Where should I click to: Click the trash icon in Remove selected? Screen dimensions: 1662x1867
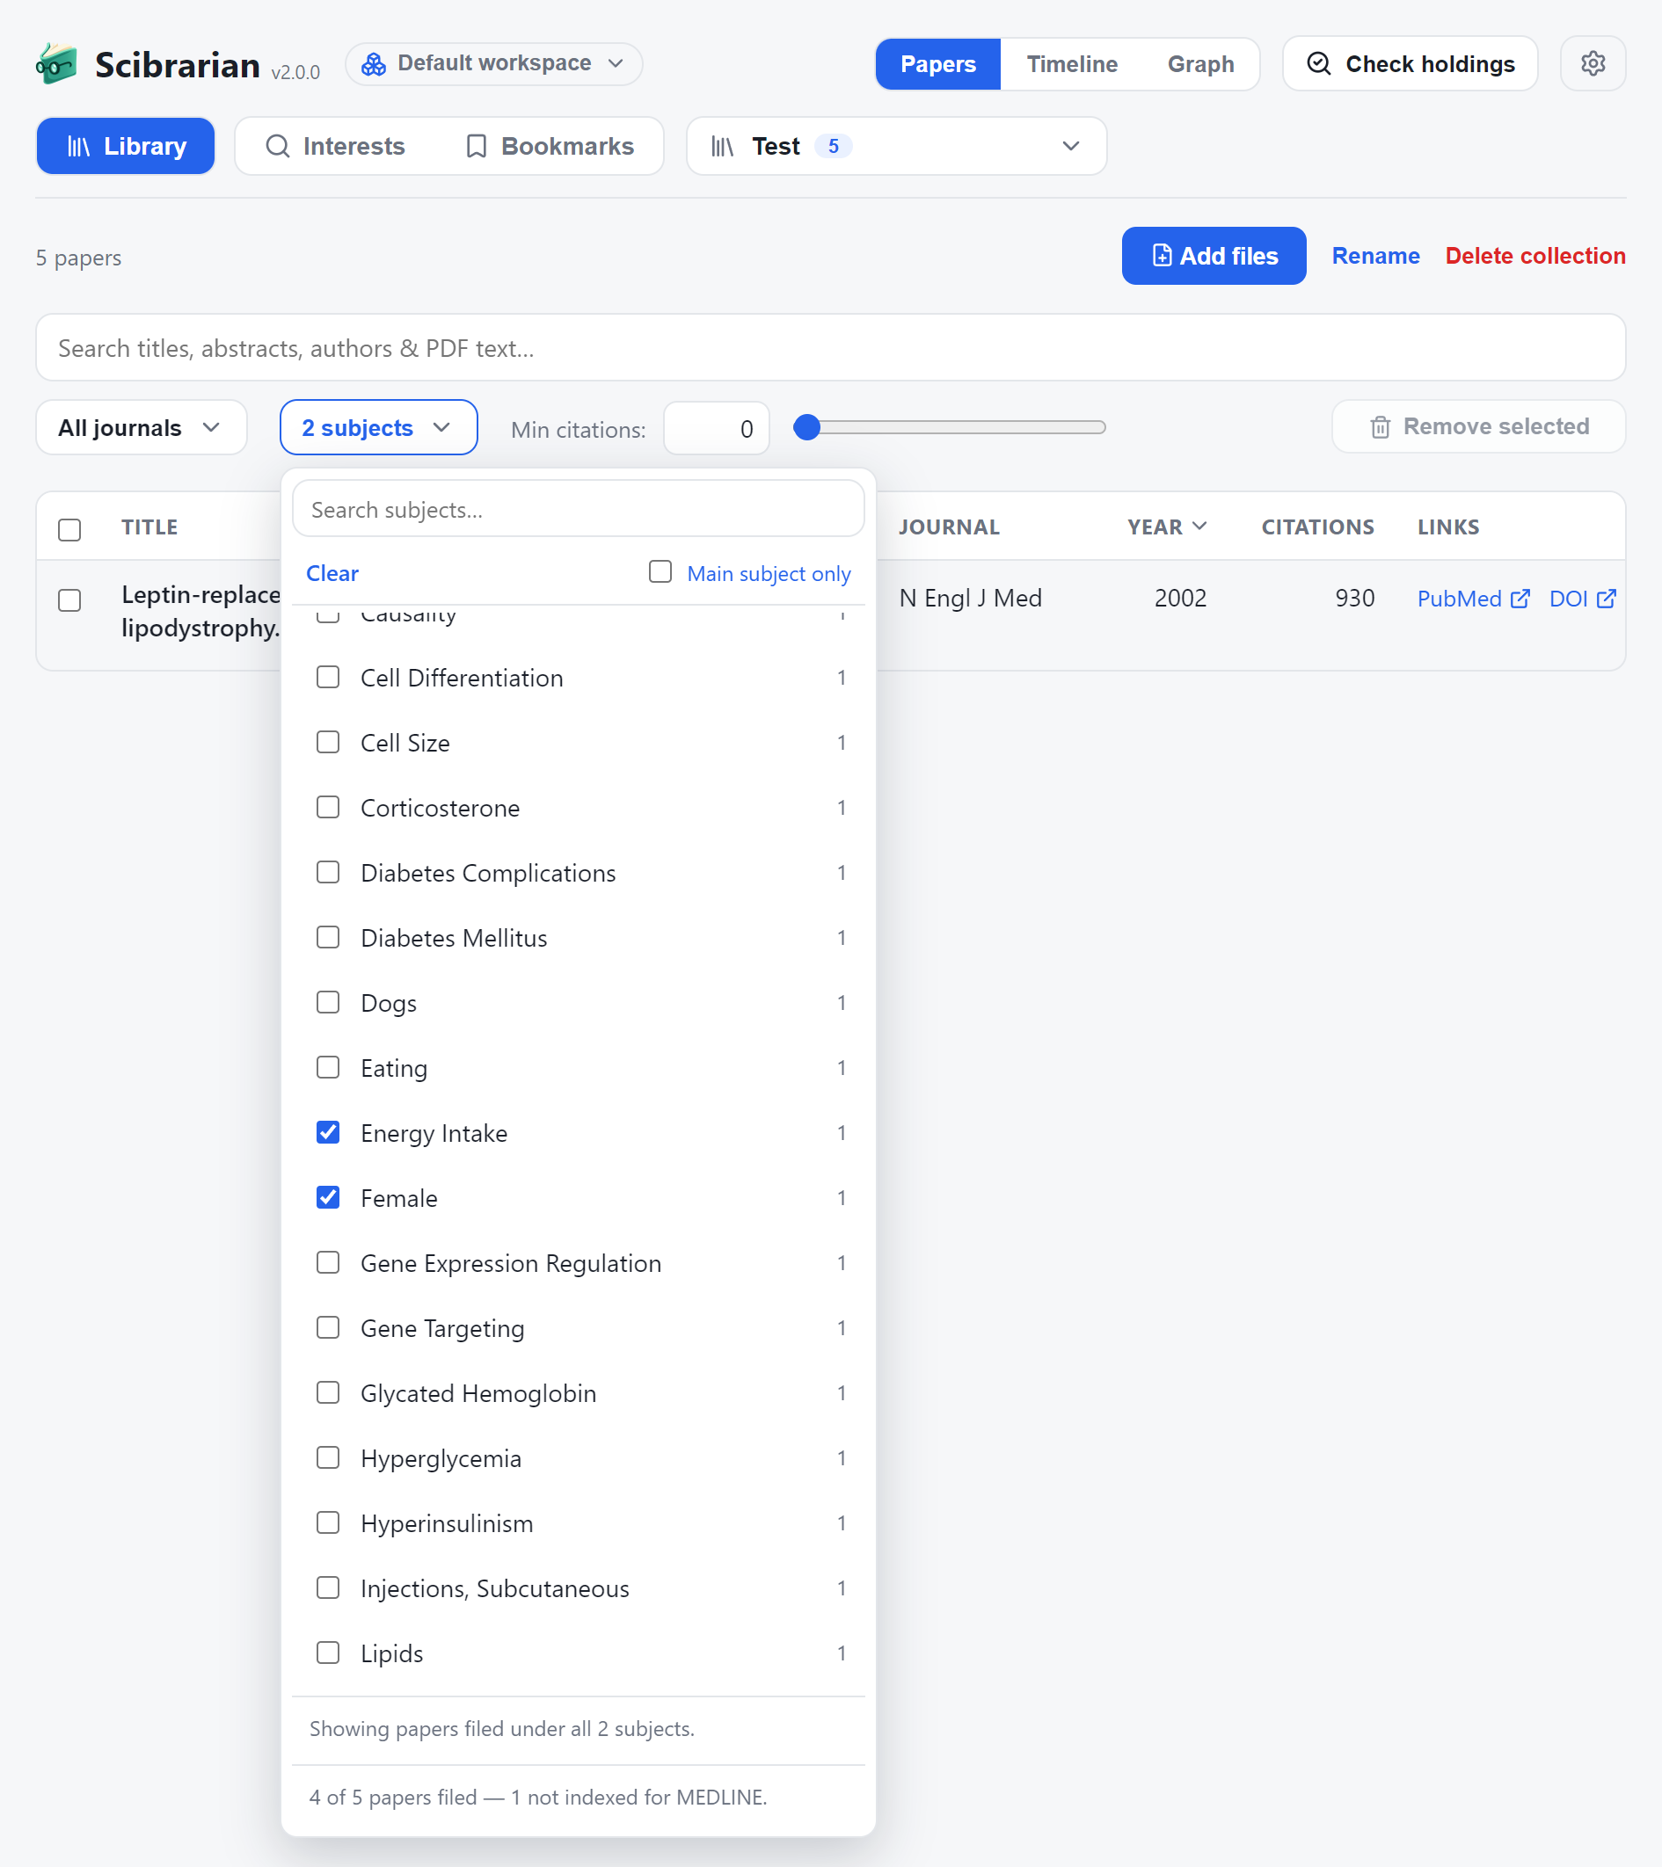click(1380, 426)
